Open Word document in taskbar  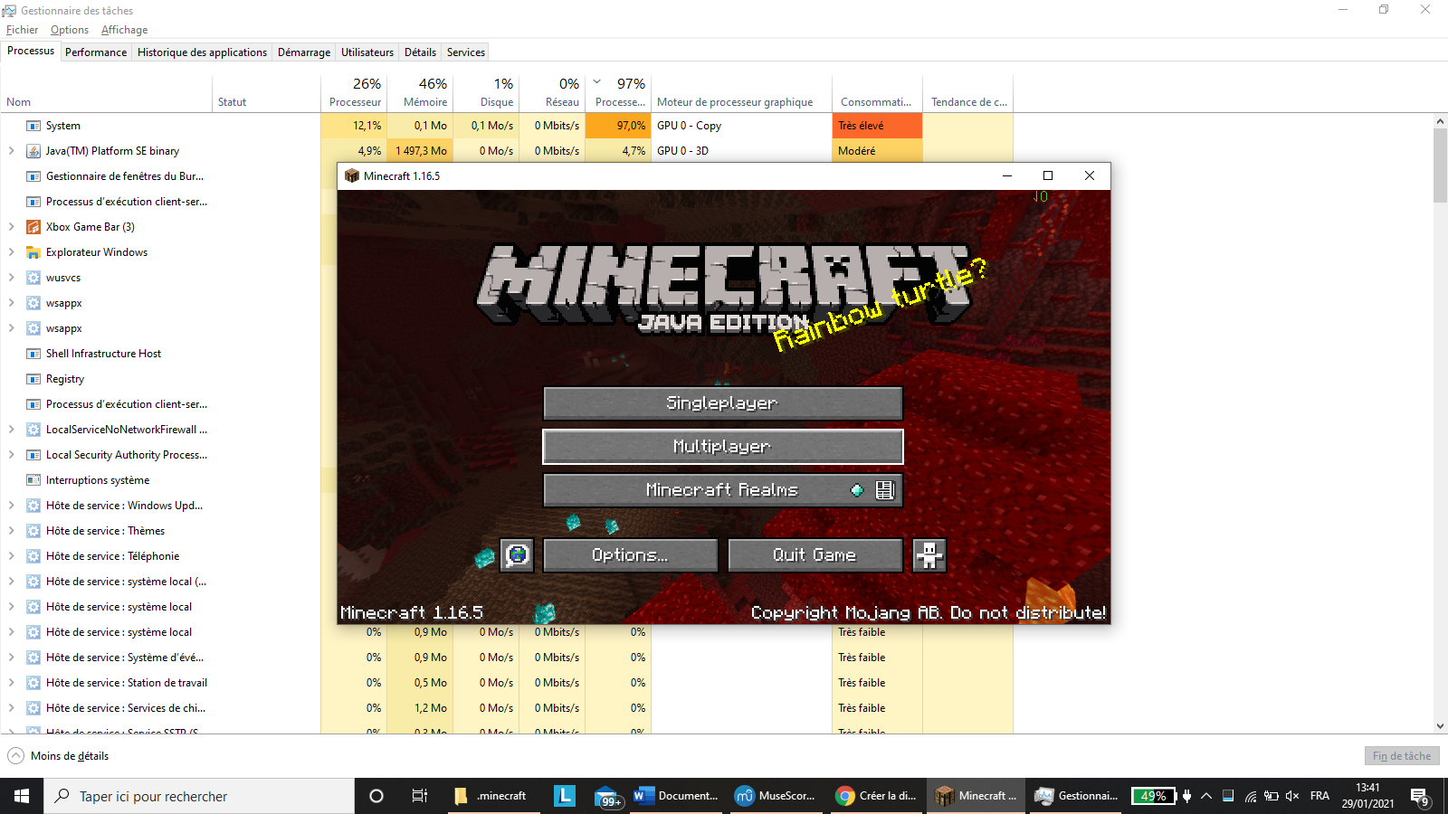click(676, 796)
